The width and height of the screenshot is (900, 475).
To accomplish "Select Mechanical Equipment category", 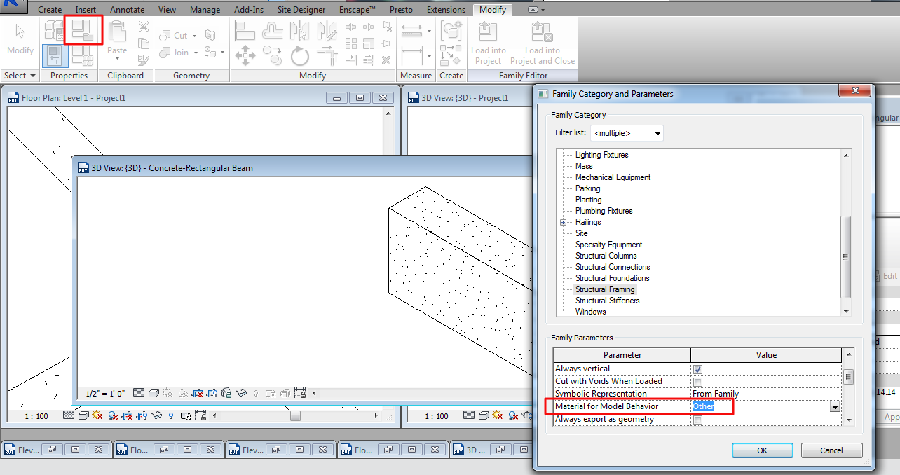I will click(613, 177).
